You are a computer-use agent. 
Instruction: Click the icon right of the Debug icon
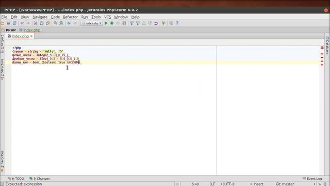118,23
